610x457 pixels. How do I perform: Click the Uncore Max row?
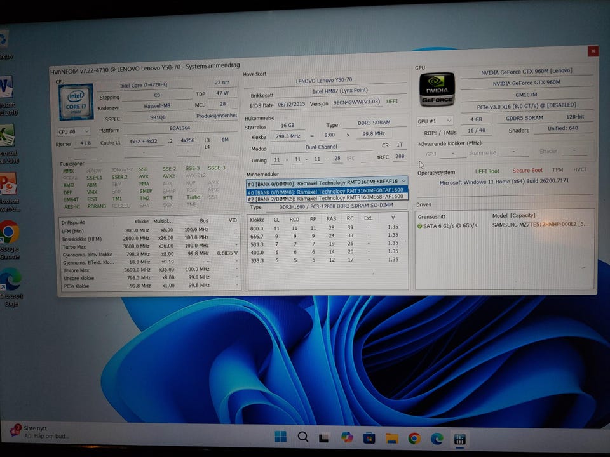pyautogui.click(x=150, y=270)
